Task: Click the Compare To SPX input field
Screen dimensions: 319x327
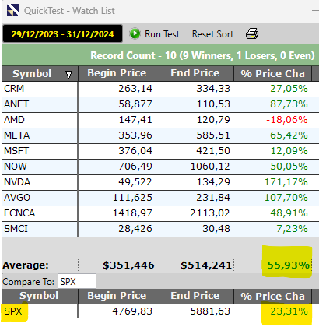Action: [77, 281]
